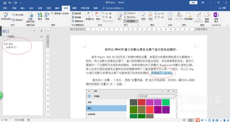Screen dimensions: 230x122
Task: Click the 登录 sign-in button
Action: tap(193, 3)
